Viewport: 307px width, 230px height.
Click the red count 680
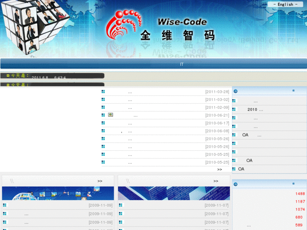[x=299, y=217]
